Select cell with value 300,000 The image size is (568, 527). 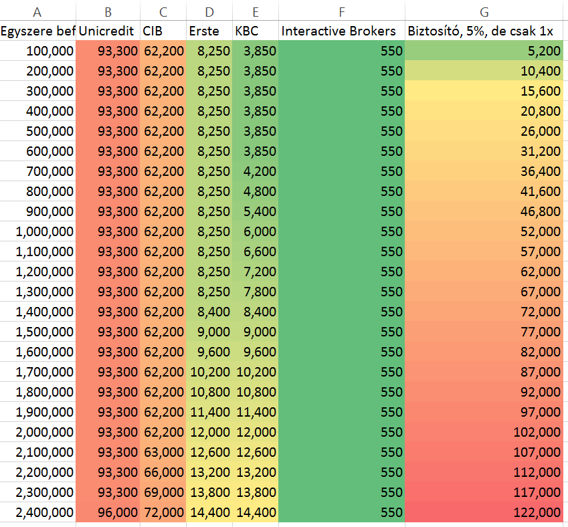pos(37,91)
